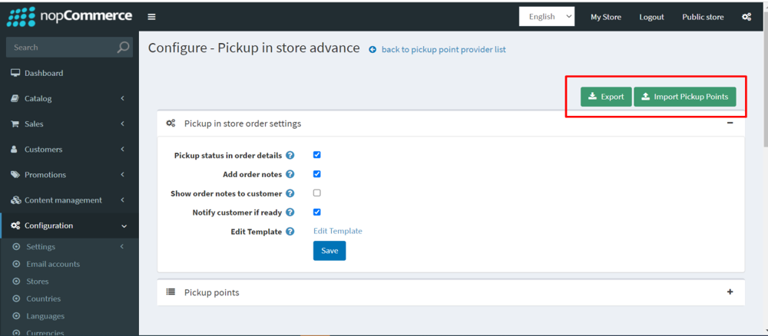Expand the Customers menu chevron
This screenshot has height=336, width=768.
coord(122,149)
